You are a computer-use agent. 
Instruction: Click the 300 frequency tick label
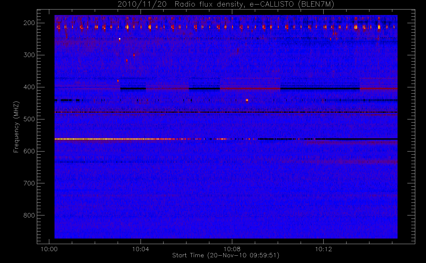(29, 55)
